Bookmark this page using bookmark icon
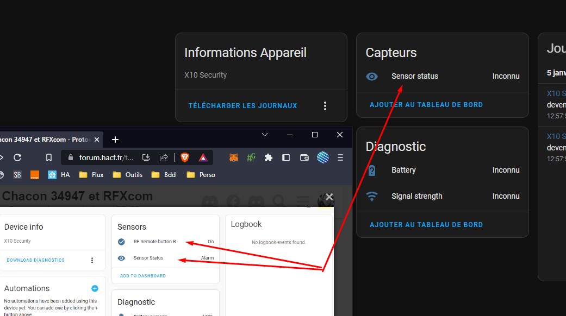The height and width of the screenshot is (316, 566). (49, 157)
